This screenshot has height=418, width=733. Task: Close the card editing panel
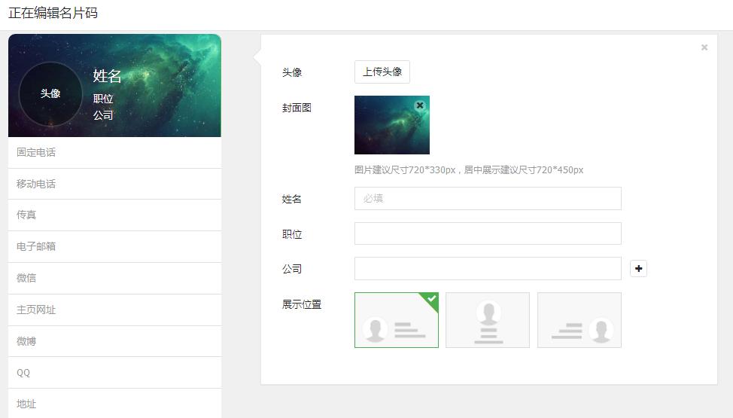[704, 47]
